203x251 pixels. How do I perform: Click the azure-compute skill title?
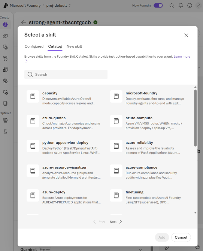point(139,118)
